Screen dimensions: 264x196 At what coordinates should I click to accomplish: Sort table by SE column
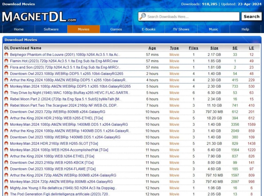(235, 48)
